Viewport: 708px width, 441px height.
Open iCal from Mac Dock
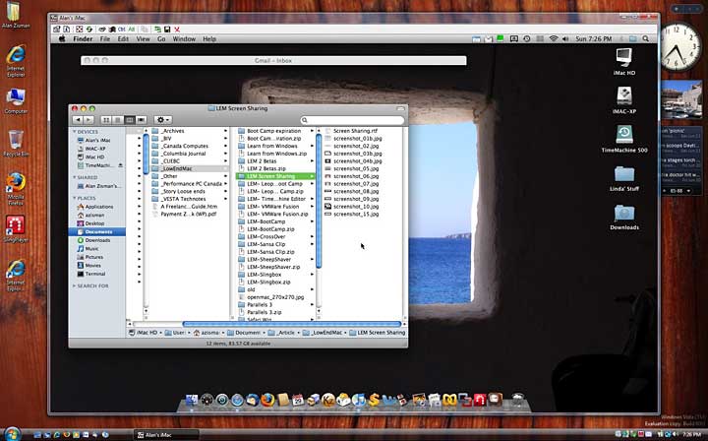298,400
